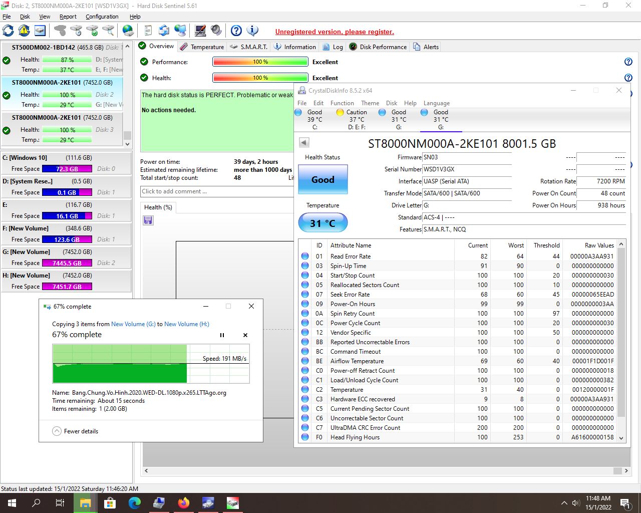This screenshot has width=641, height=513.
Task: Click the Health 100 % gradient bar in Overview
Action: point(260,78)
